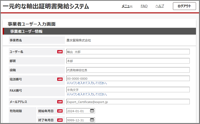Click the 必須 badge beside 電話番号
200x124 pixels.
point(60,79)
